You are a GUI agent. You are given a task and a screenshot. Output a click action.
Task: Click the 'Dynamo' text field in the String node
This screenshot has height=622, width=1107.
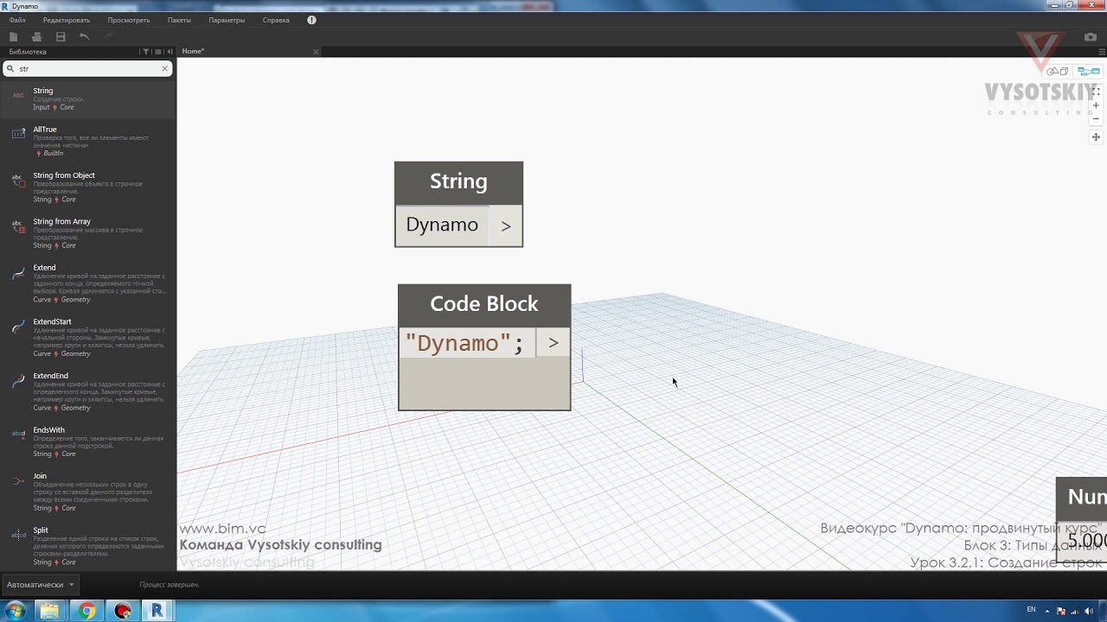point(442,225)
